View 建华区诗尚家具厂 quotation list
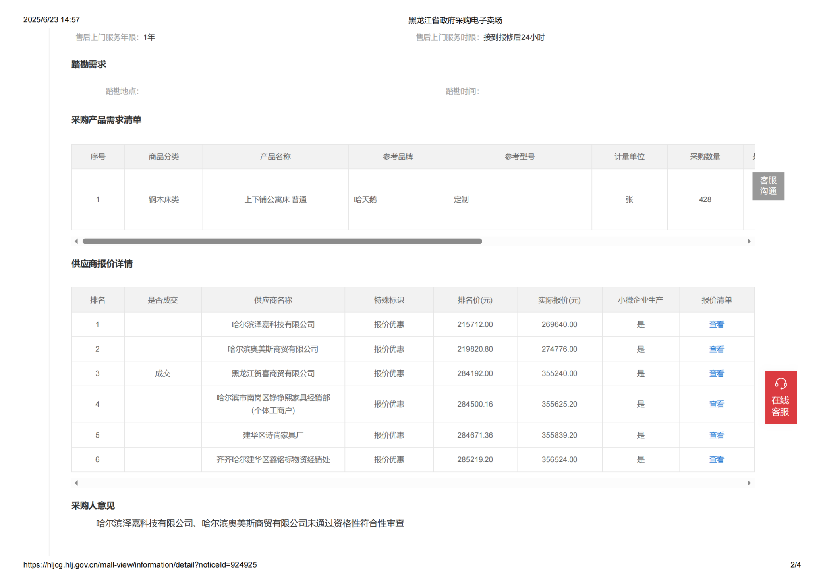825x583 pixels. click(x=716, y=435)
